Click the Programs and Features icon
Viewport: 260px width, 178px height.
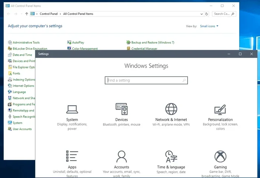tap(10, 104)
